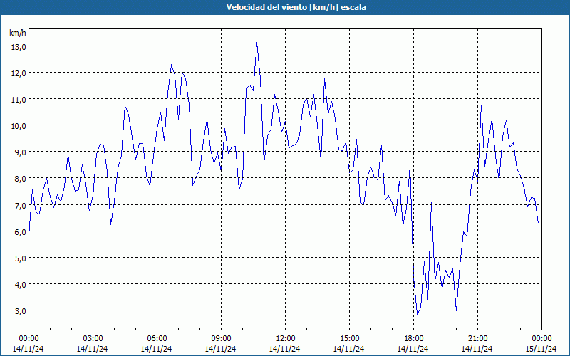Click the lowest wind speed point after 18:00
This screenshot has height=356, width=570.
point(418,314)
